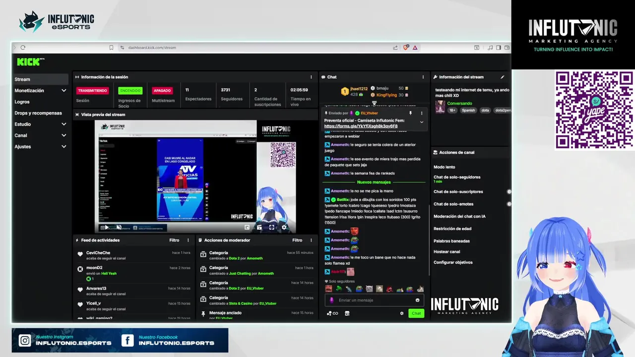The height and width of the screenshot is (357, 635).
Task: Expand the Ajustes sidebar section
Action: pyautogui.click(x=63, y=147)
